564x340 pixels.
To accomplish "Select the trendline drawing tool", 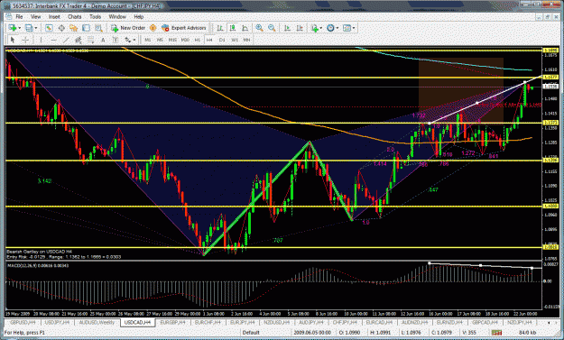I will coord(66,40).
